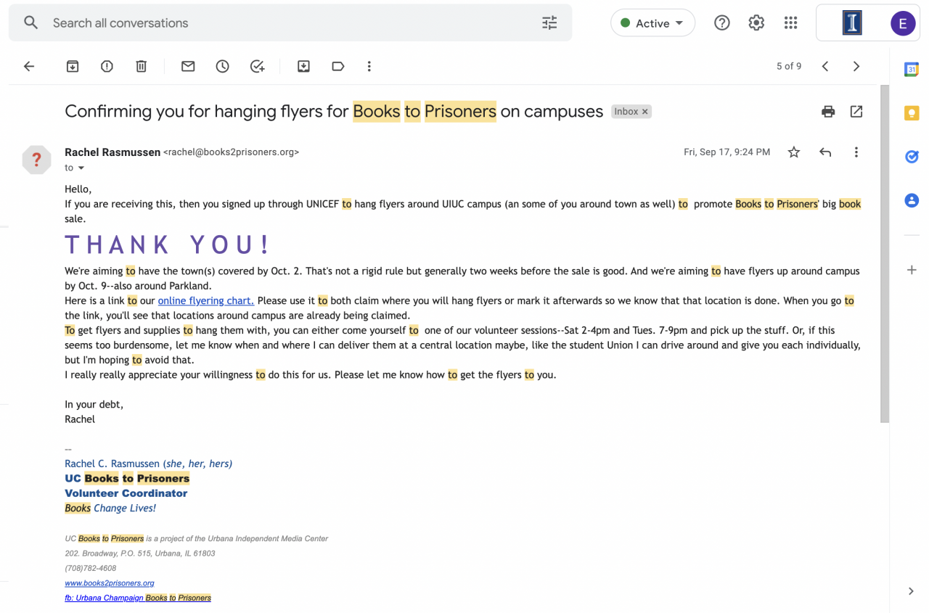This screenshot has width=929, height=613.
Task: Print the entire email
Action: (828, 112)
